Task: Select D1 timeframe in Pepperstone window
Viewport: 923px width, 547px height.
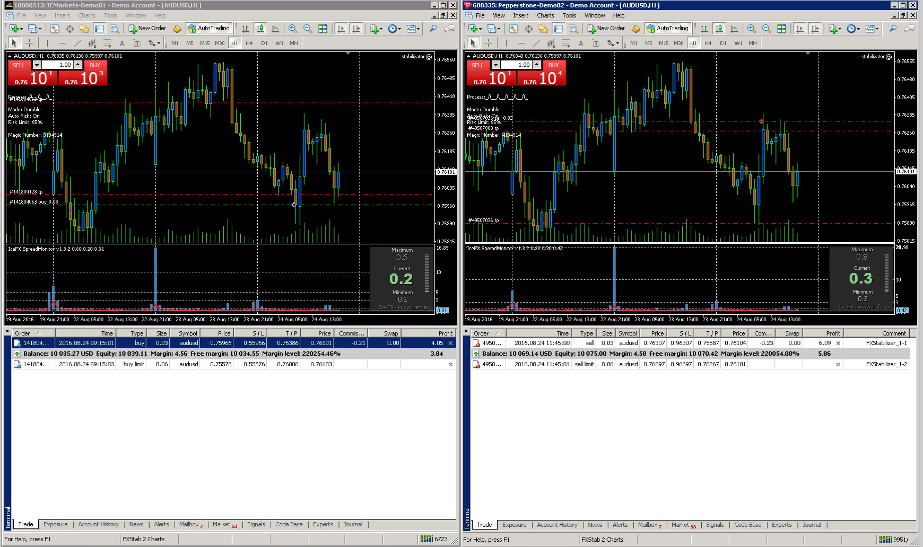Action: [x=723, y=43]
